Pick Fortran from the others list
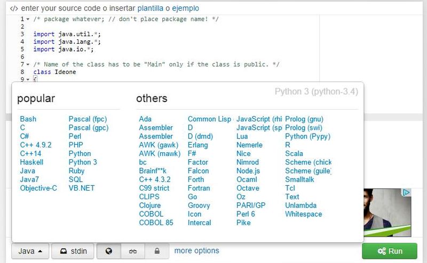Viewport: 427px width, 263px height. click(199, 188)
